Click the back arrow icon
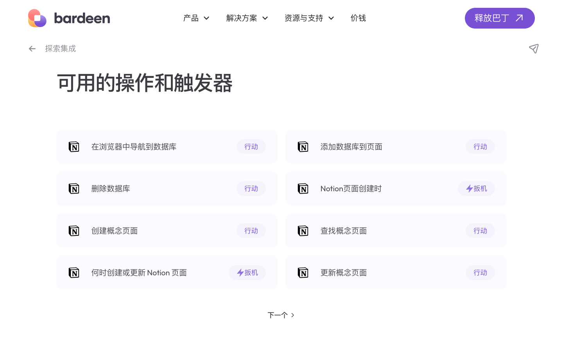 tap(32, 49)
